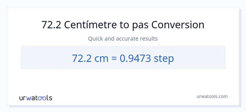
Task: Click the equals sign in the result
Action: (113, 58)
